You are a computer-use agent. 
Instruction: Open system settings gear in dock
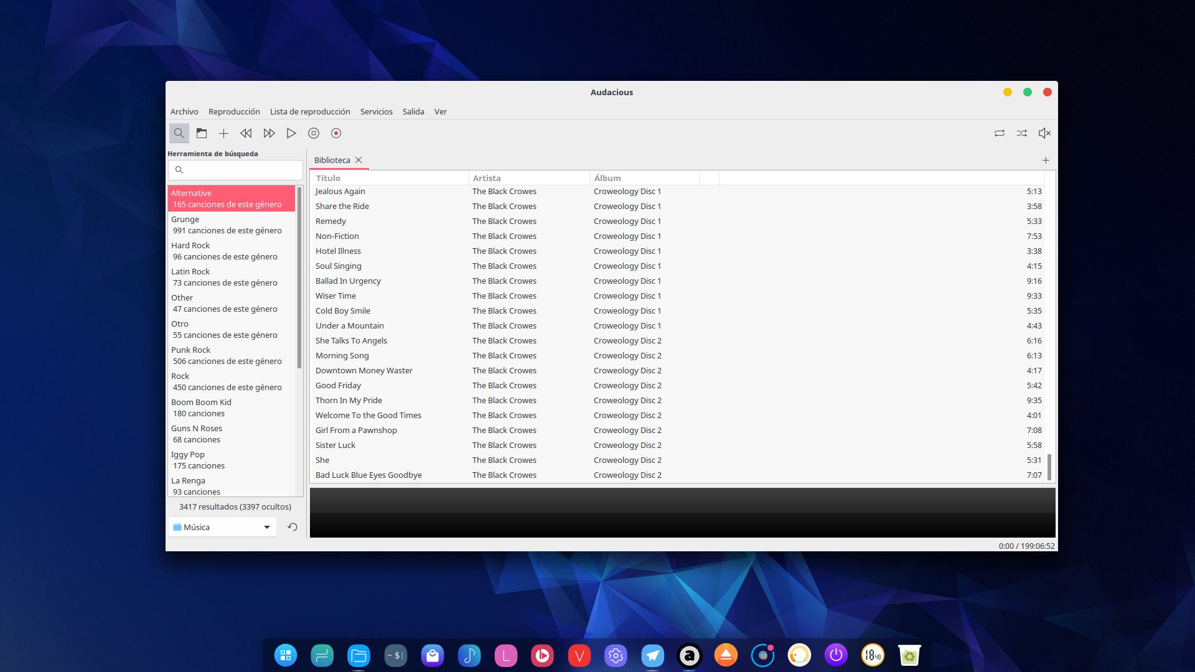click(x=616, y=655)
